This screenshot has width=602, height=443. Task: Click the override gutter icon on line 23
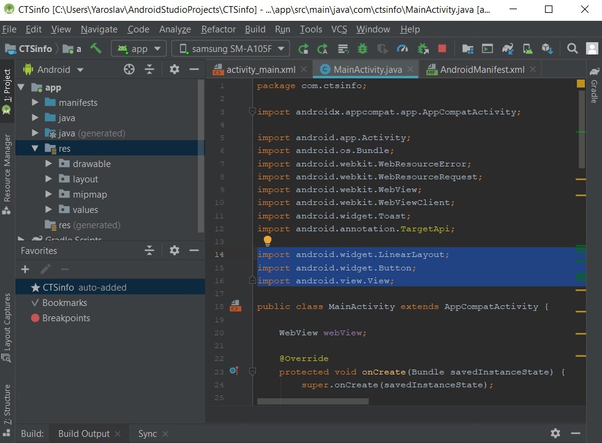234,371
